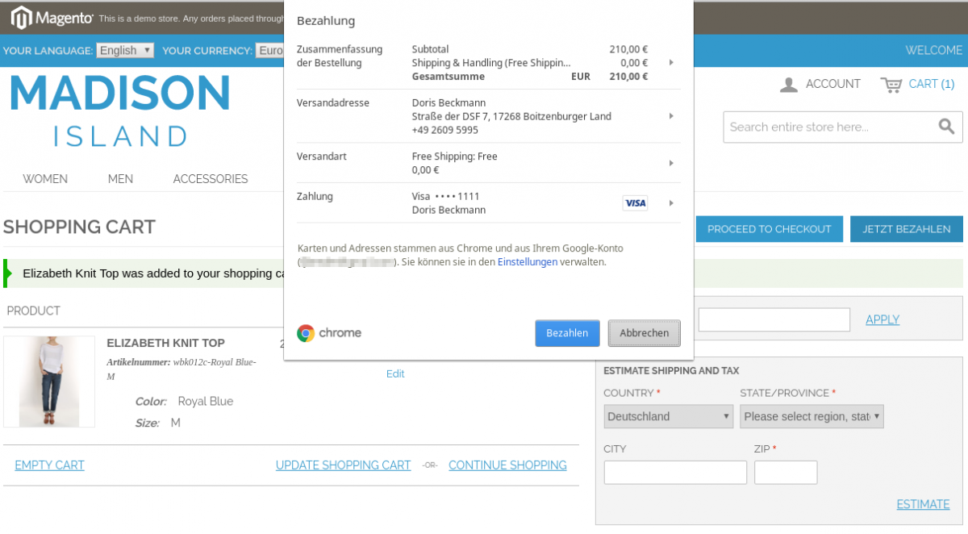Open the Cart (1) link
This screenshot has width=968, height=534.
[x=932, y=84]
